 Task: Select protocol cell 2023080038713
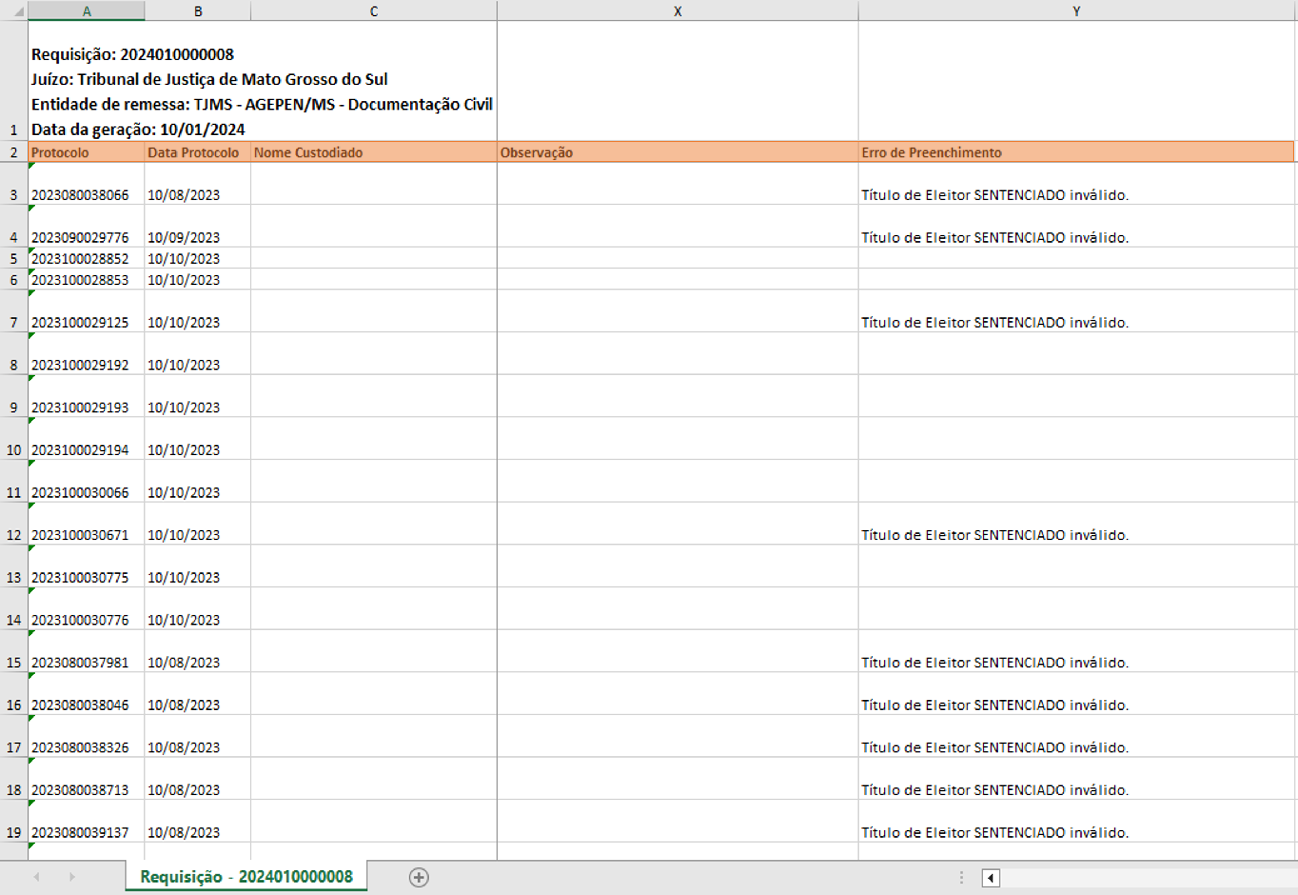click(x=86, y=778)
